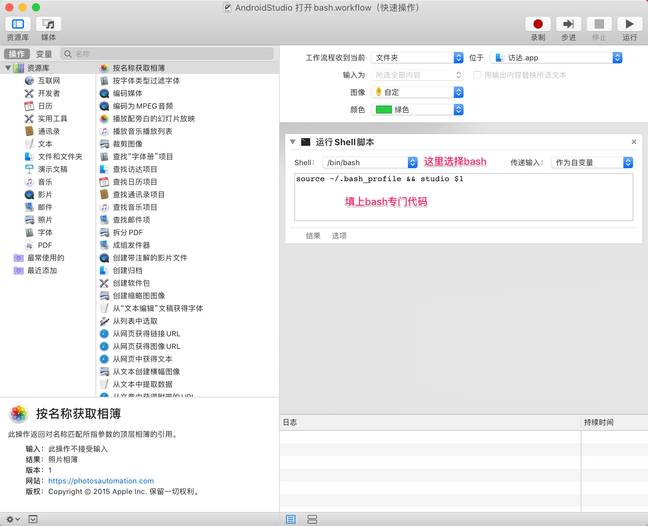Open the green color (绿色) picker
The width and height of the screenshot is (648, 526).
point(417,110)
